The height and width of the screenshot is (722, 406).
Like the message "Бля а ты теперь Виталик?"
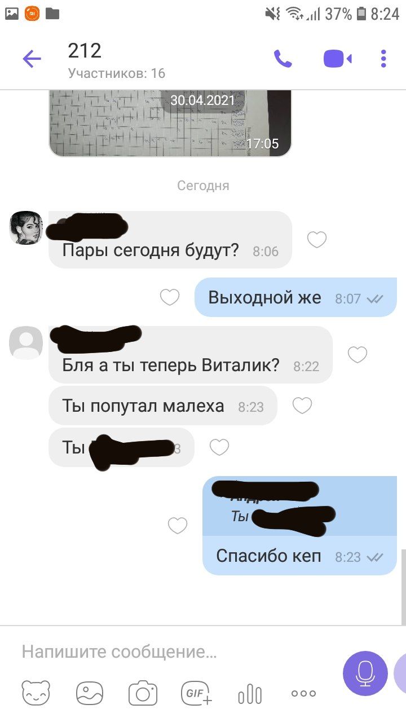point(358,355)
